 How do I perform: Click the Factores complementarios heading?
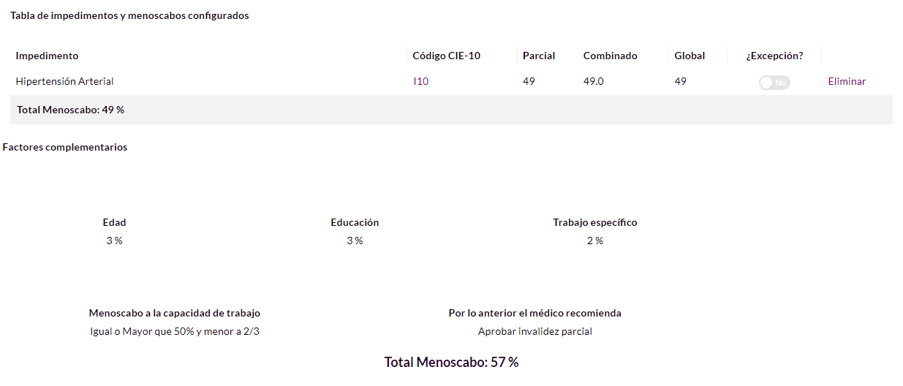[x=65, y=147]
